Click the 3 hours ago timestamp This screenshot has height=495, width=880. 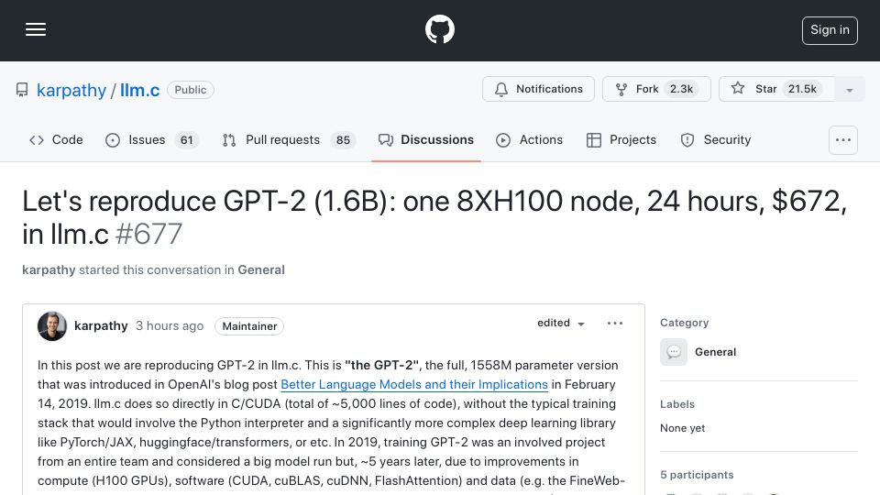pyautogui.click(x=170, y=326)
